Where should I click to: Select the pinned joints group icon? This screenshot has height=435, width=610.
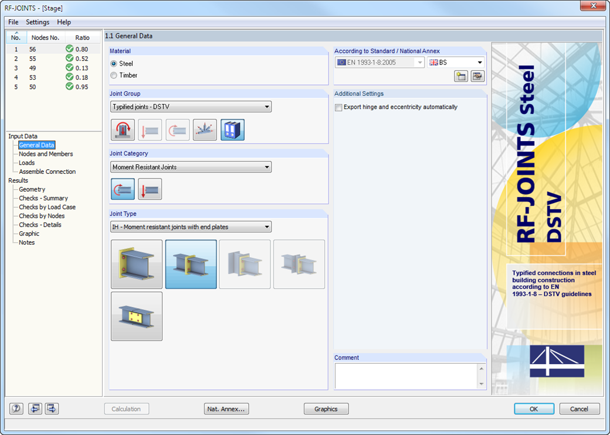point(150,129)
